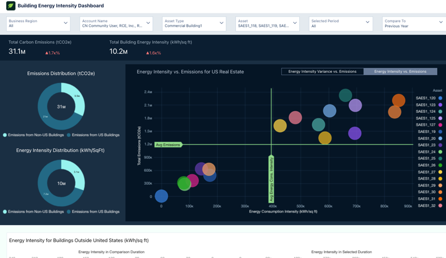Select SAES1_29 legend label

point(426,185)
